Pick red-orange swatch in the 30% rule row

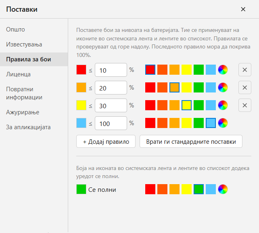162,105
